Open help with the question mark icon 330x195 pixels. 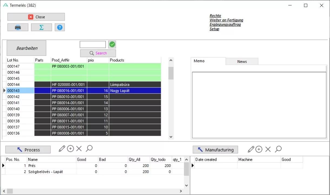[x=60, y=27]
